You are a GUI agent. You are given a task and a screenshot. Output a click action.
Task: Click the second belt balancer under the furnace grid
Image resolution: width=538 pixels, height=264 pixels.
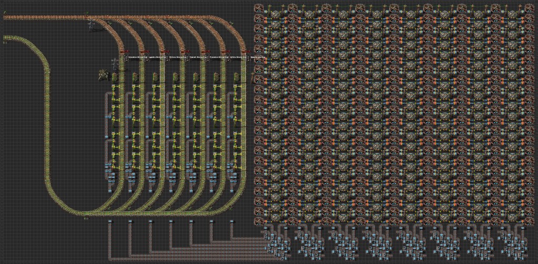(x=310, y=243)
